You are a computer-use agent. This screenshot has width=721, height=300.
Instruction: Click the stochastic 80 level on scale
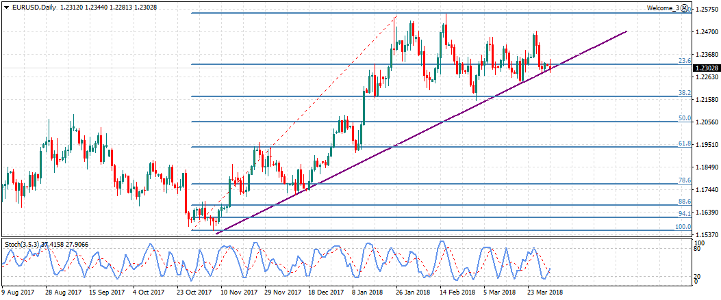(698, 249)
